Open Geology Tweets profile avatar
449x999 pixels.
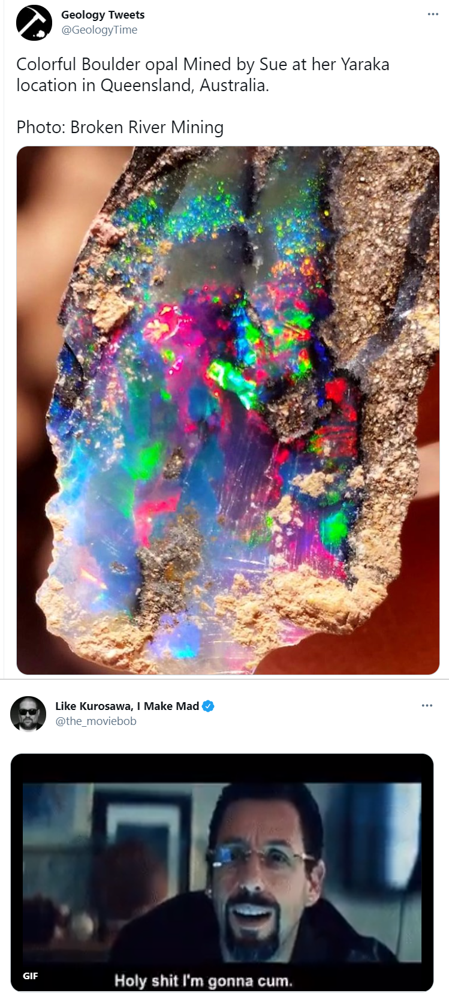(x=34, y=22)
